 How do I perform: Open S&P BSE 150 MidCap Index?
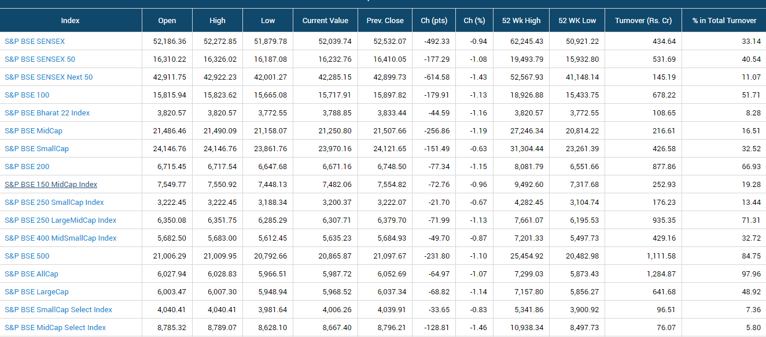[x=51, y=185]
